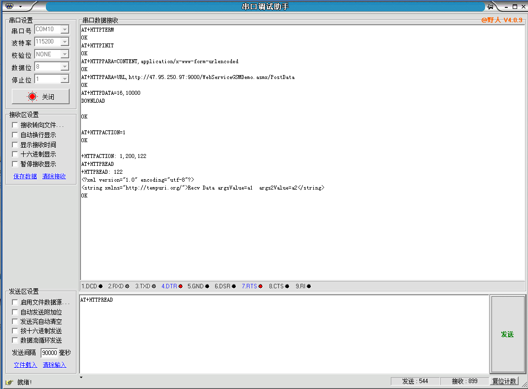Open the parity NONE dropdown
The image size is (528, 389).
(65, 54)
